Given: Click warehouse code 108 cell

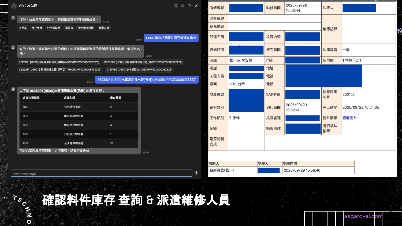Looking at the screenshot, I should [x=25, y=107].
